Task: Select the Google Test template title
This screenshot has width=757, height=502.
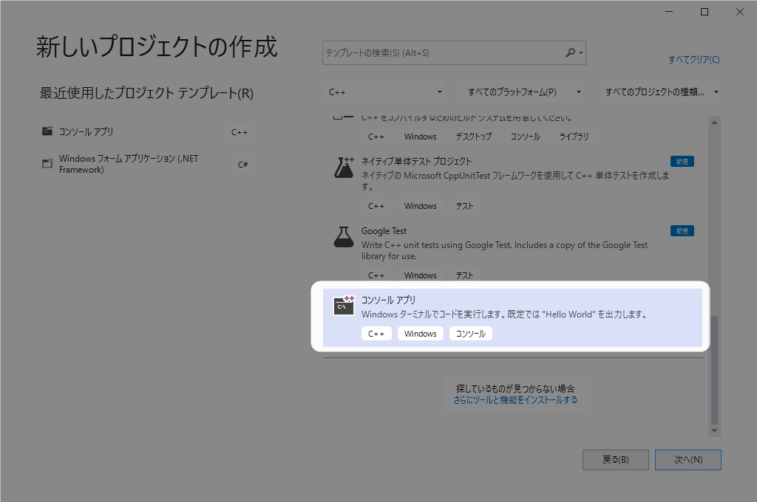Action: point(384,231)
